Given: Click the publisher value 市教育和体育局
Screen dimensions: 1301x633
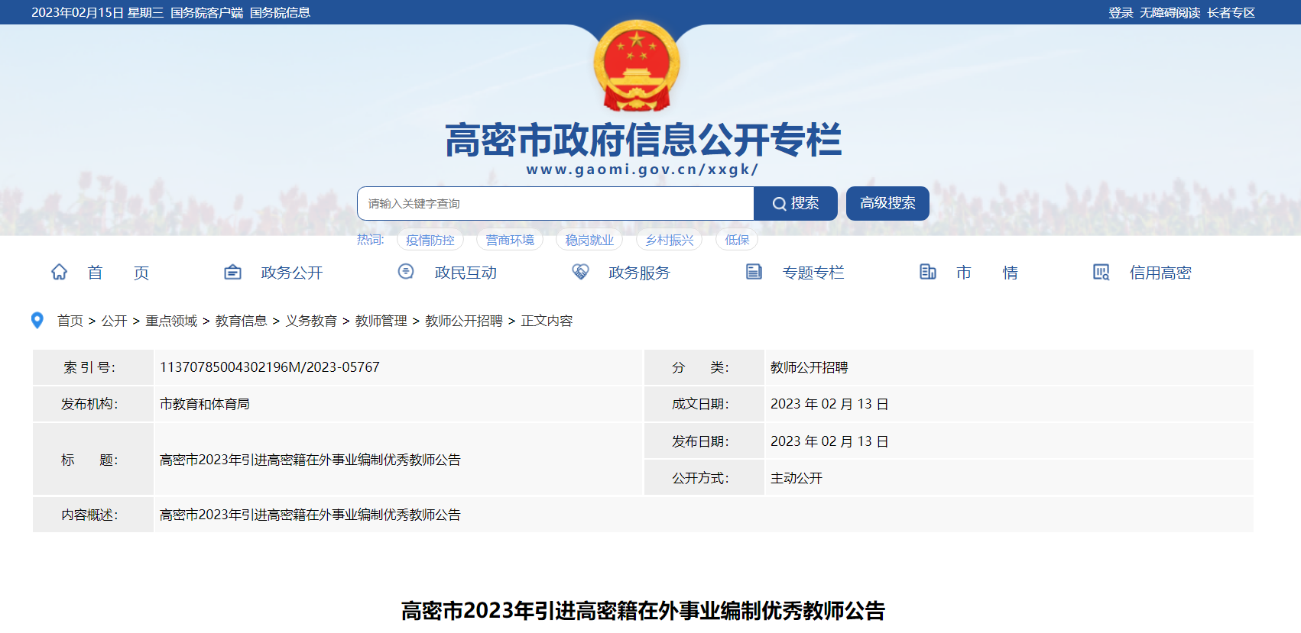Looking at the screenshot, I should (205, 404).
